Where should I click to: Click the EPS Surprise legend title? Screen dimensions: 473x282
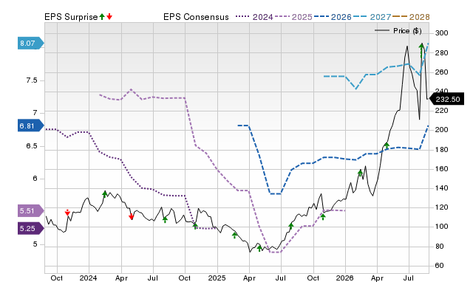point(71,17)
